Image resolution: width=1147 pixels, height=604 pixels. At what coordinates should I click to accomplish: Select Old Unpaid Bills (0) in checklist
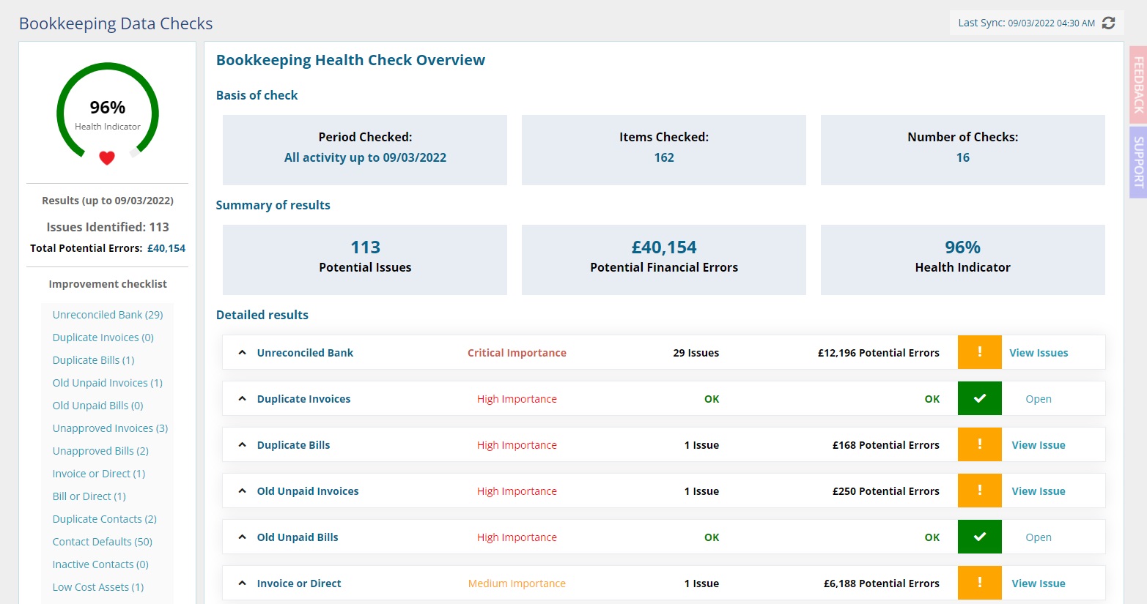[x=98, y=406]
